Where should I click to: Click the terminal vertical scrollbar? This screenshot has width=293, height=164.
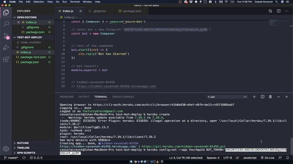click(292, 146)
